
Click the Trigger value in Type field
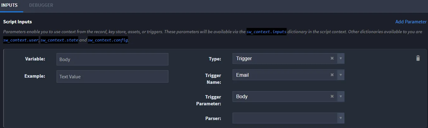point(244,58)
